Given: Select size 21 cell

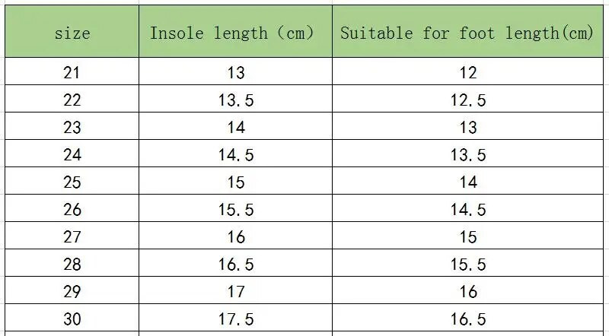Looking at the screenshot, I should (72, 73).
